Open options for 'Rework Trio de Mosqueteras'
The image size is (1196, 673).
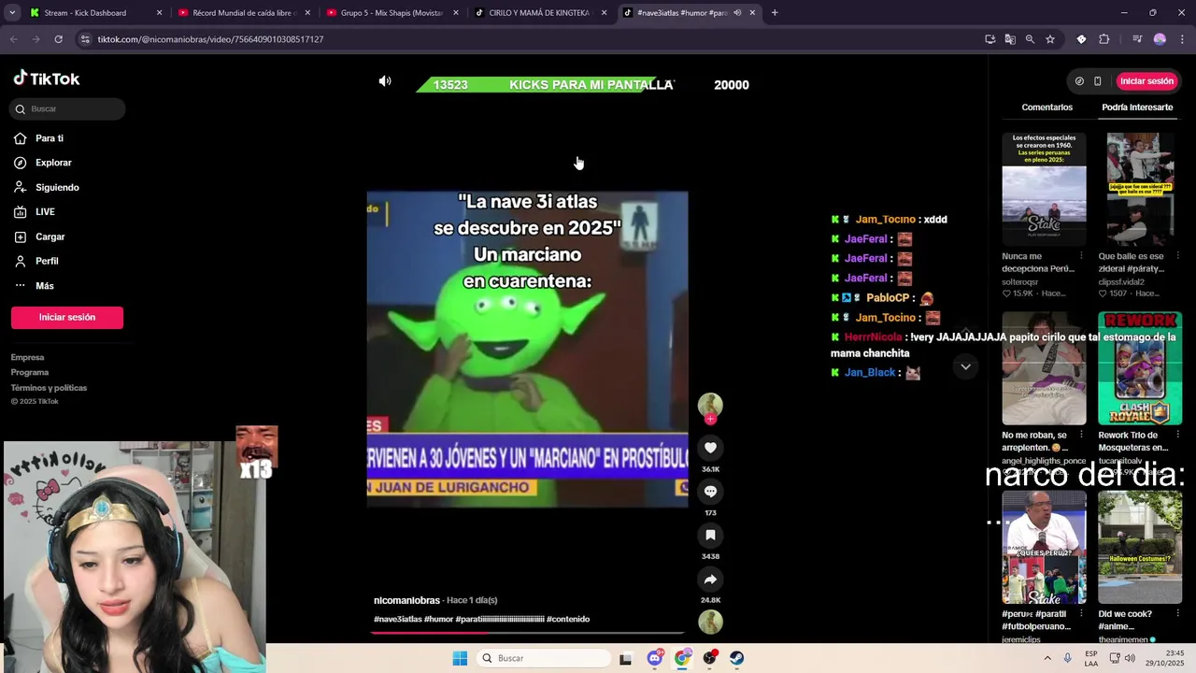coord(1176,436)
